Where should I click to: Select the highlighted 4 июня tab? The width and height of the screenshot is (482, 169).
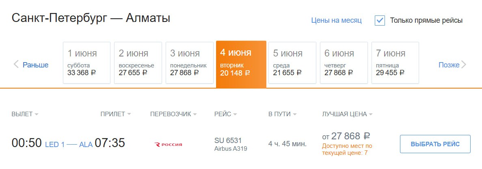(241, 63)
